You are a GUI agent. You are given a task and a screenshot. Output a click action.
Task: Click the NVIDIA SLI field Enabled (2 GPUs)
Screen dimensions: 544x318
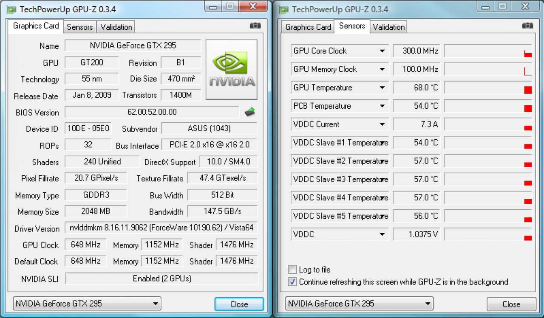click(x=161, y=279)
